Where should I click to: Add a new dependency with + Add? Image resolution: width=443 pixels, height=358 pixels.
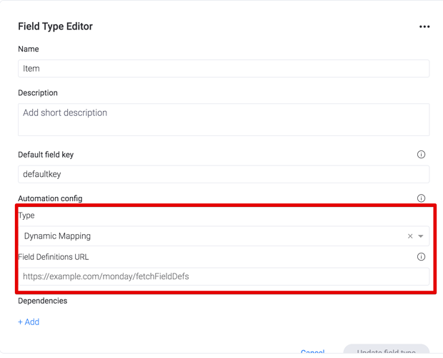point(29,322)
